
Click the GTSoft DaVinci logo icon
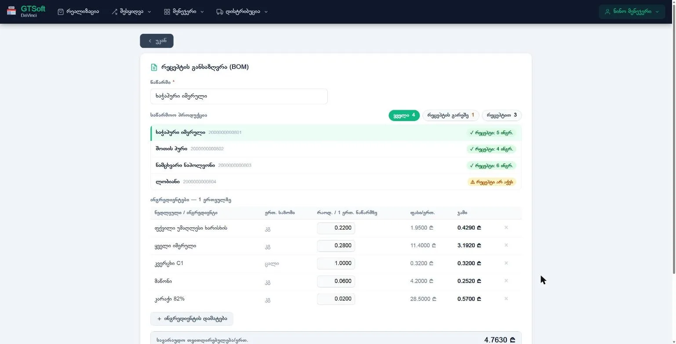tap(11, 11)
